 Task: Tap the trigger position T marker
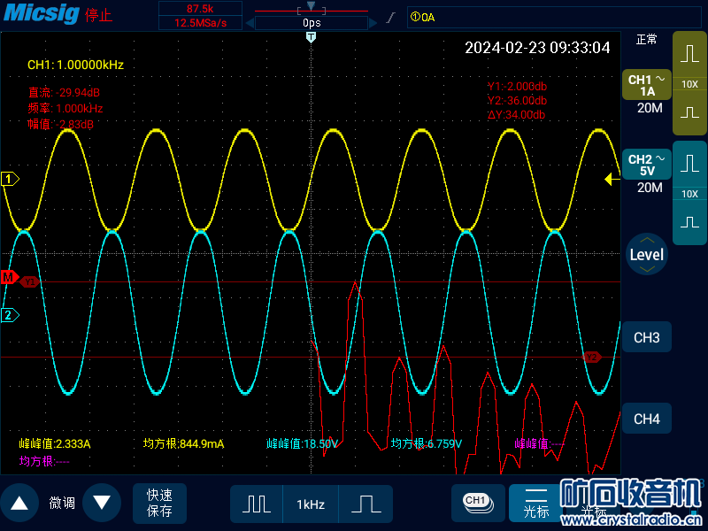click(311, 37)
